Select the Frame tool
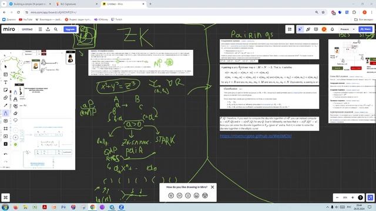This screenshot has height=211, width=376. [x=5, y=128]
